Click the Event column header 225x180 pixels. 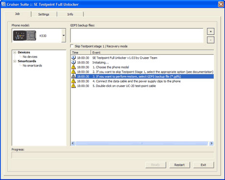pyautogui.click(x=152, y=52)
